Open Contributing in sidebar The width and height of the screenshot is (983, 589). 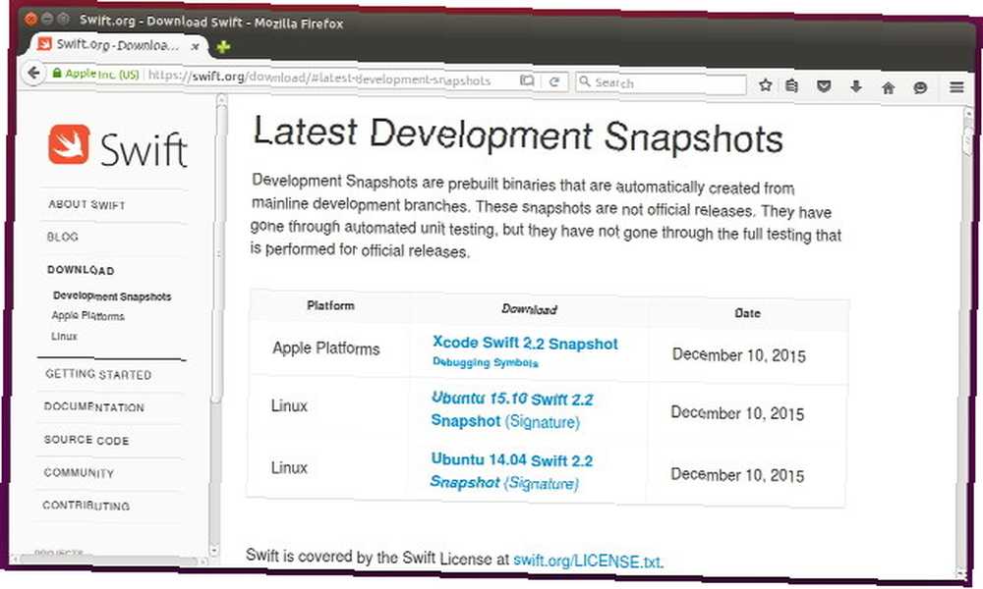(x=87, y=506)
